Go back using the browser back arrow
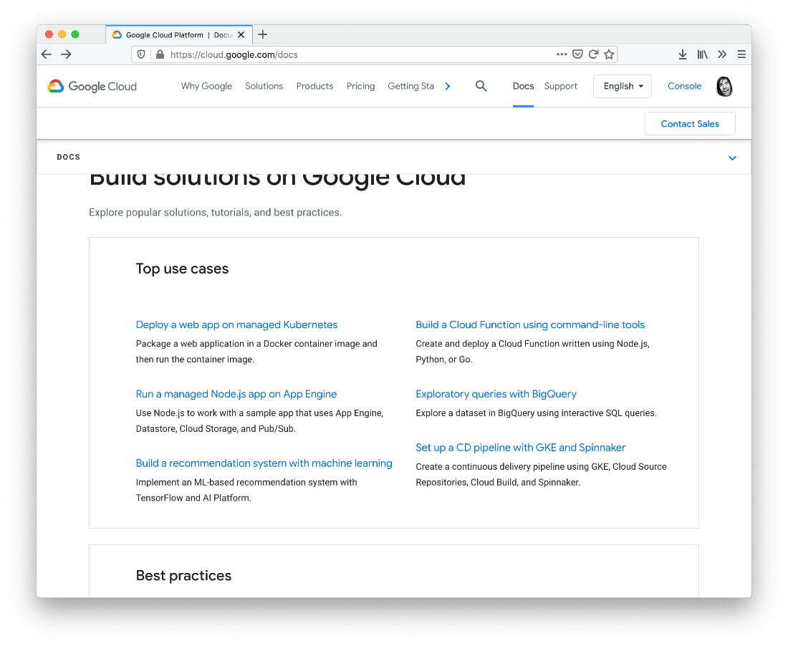The width and height of the screenshot is (788, 646). point(47,54)
